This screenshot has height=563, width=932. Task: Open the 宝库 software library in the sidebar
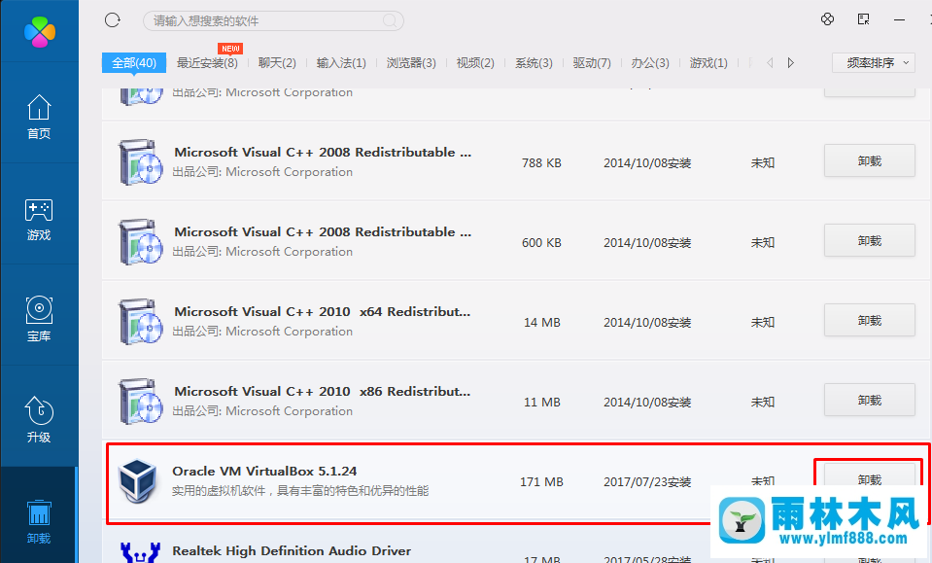click(39, 319)
